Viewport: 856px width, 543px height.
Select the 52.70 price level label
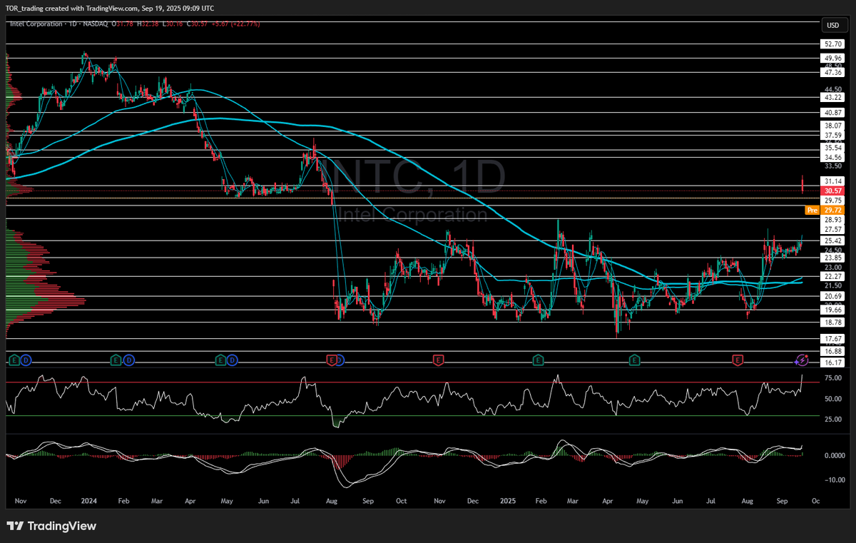(x=833, y=44)
